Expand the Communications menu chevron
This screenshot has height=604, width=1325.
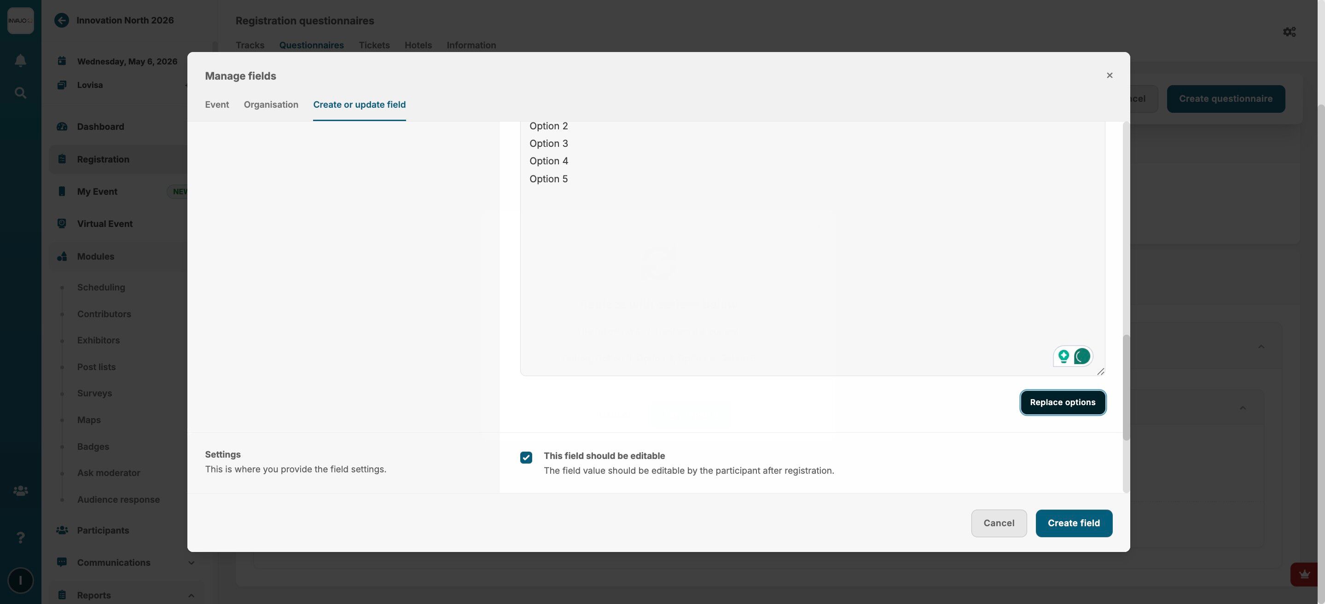[x=191, y=563]
